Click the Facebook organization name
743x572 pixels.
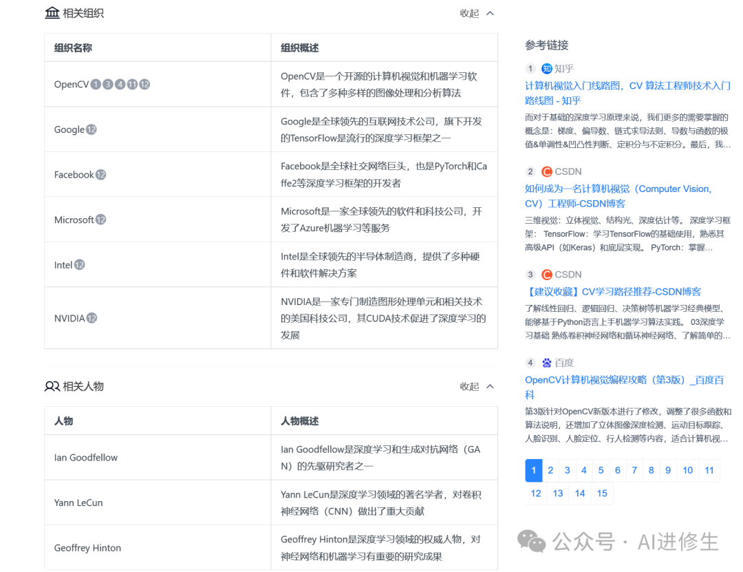coord(74,175)
